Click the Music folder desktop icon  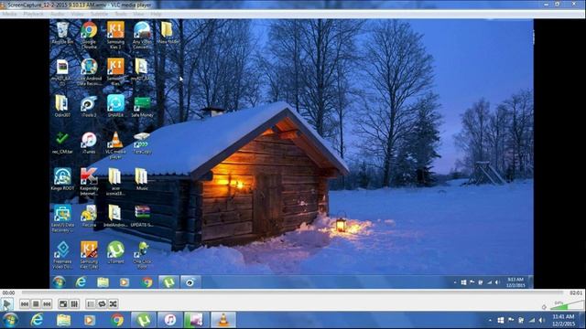[x=142, y=179]
